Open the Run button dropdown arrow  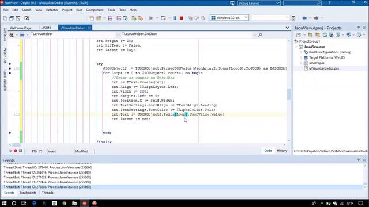157,18
